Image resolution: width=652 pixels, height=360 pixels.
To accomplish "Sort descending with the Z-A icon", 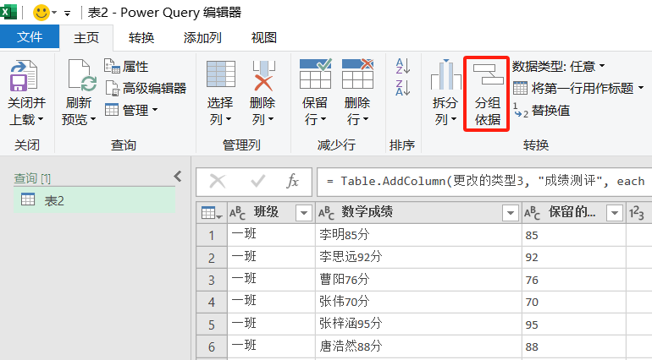I will point(403,88).
